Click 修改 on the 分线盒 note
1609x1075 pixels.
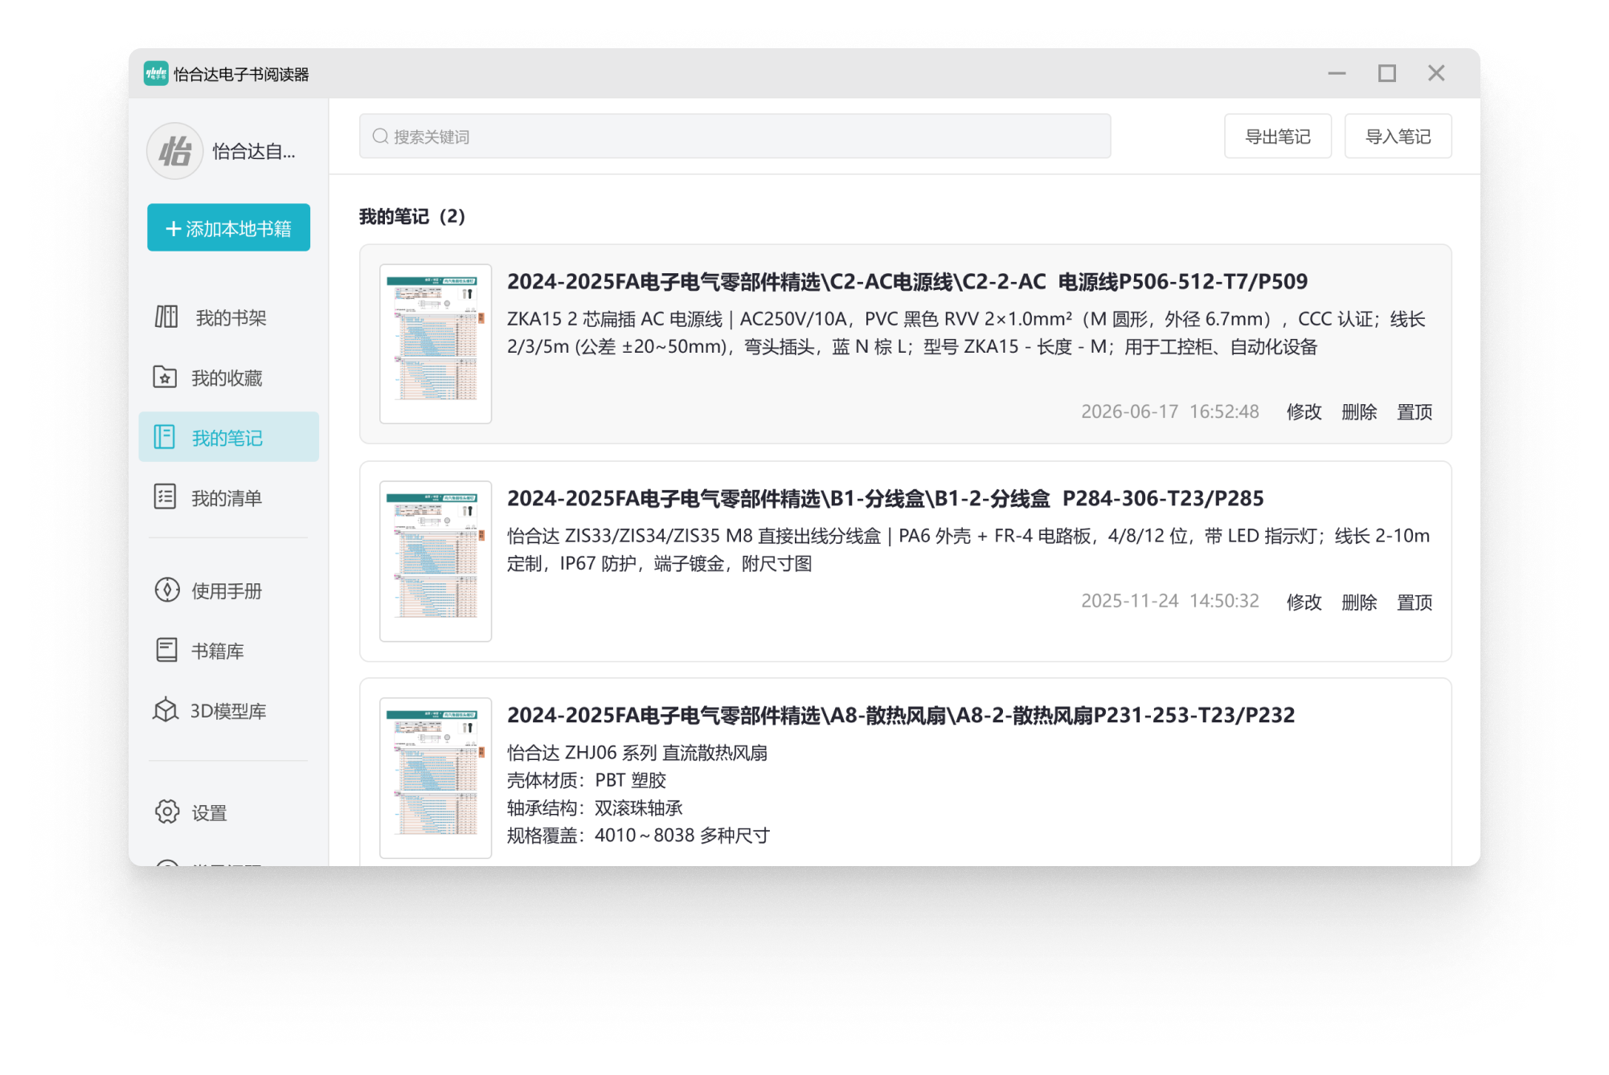(x=1304, y=602)
